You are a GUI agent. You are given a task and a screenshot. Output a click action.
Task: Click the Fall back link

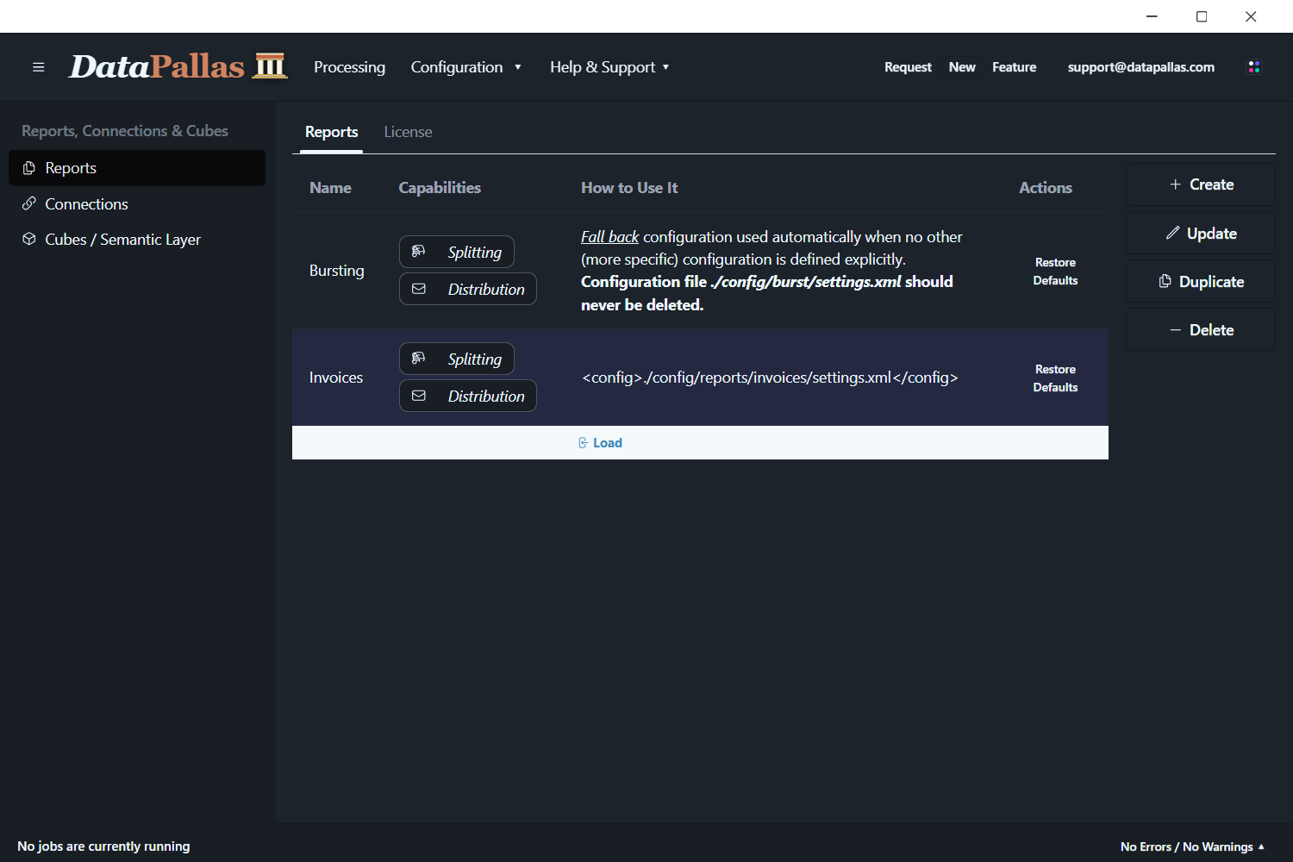pyautogui.click(x=609, y=236)
